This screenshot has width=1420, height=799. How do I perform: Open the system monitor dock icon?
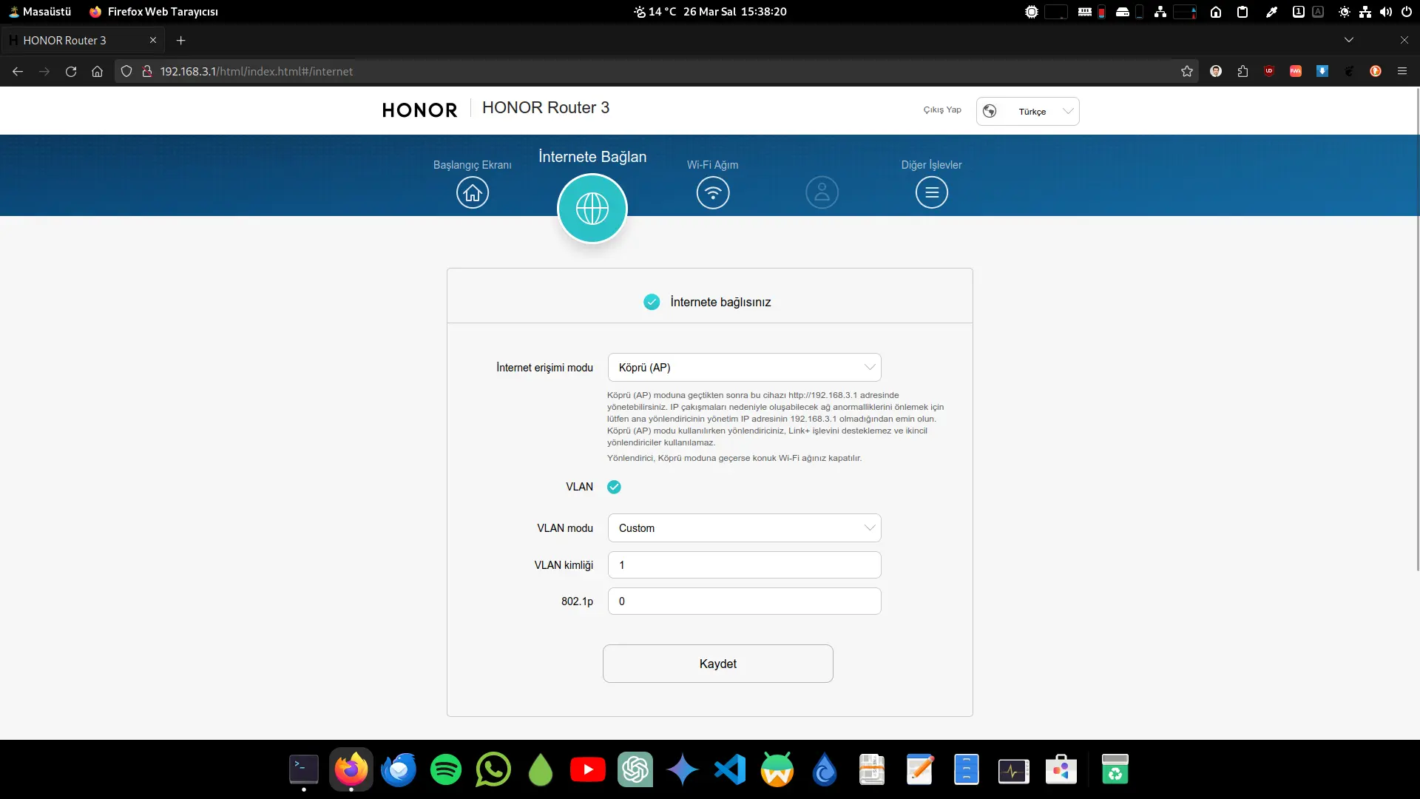click(x=1014, y=770)
